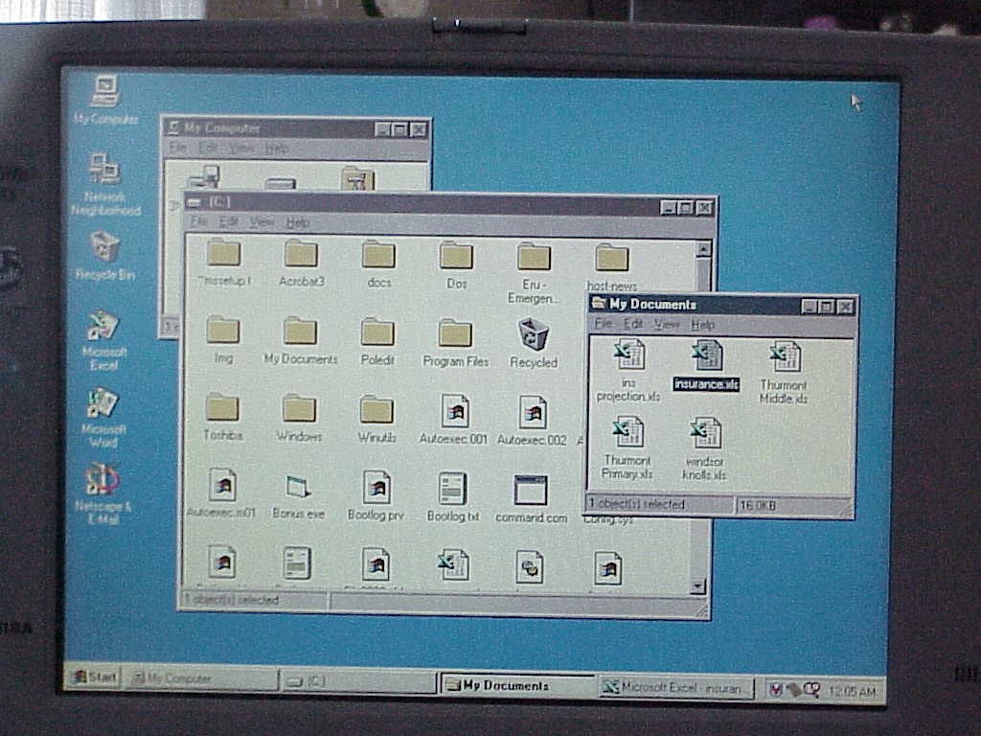Click the magnifier tray icon beside the clock
The width and height of the screenshot is (981, 736).
811,690
